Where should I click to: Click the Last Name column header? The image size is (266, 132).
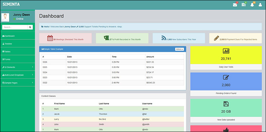click(104, 103)
